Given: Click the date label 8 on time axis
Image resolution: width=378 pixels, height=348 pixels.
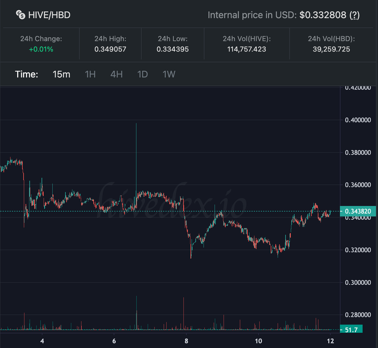Looking at the screenshot, I should click(186, 341).
